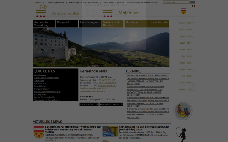
Task: Open the coat of arms news thumbnail
Action: coord(39,132)
